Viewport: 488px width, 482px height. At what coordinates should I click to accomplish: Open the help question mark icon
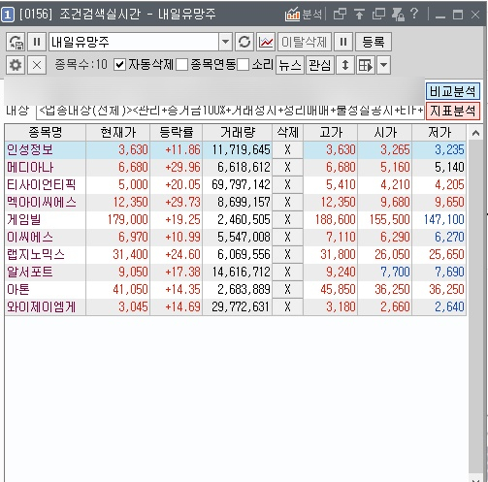pos(414,14)
